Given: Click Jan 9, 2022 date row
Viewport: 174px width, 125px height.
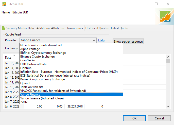Looking at the screenshot, I should click(12, 92).
